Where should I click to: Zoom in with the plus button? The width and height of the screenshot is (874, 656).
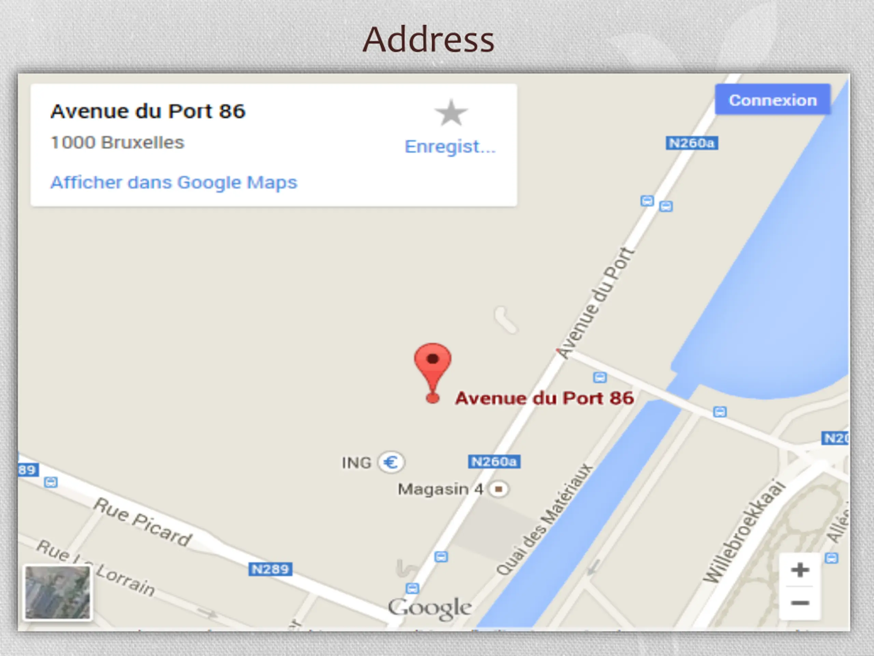pos(800,570)
